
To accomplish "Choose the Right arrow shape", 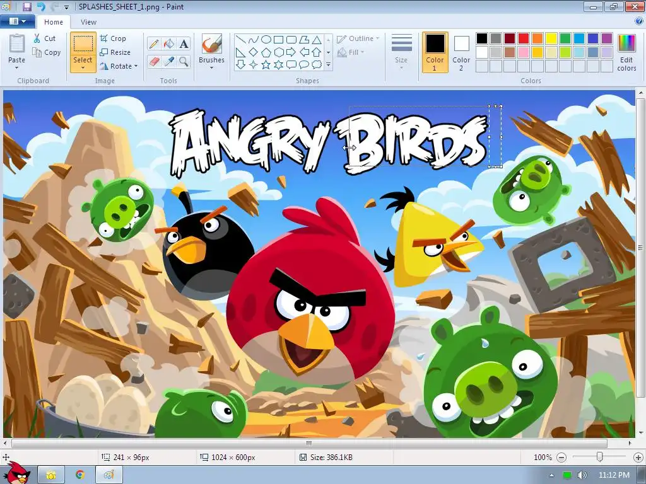I will point(291,52).
